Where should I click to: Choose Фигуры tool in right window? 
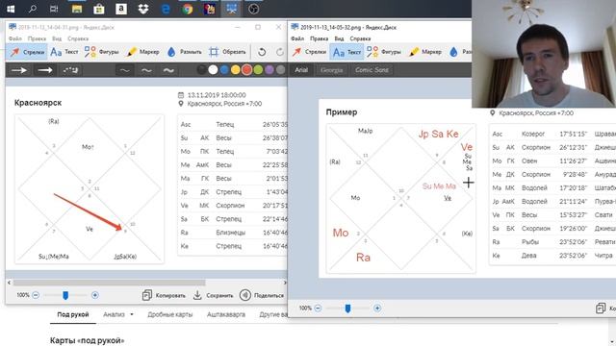pos(383,52)
